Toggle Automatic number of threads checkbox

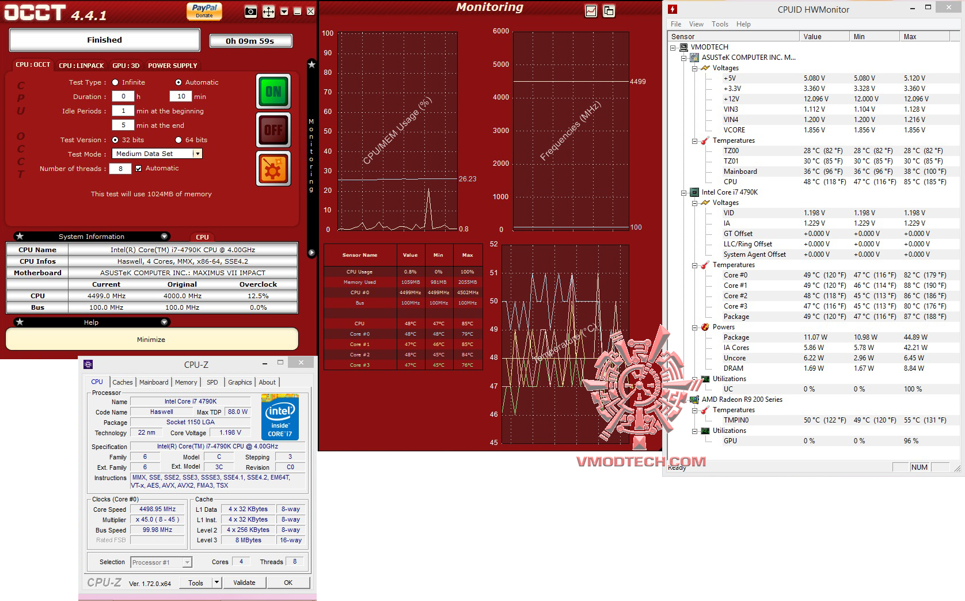tap(138, 169)
